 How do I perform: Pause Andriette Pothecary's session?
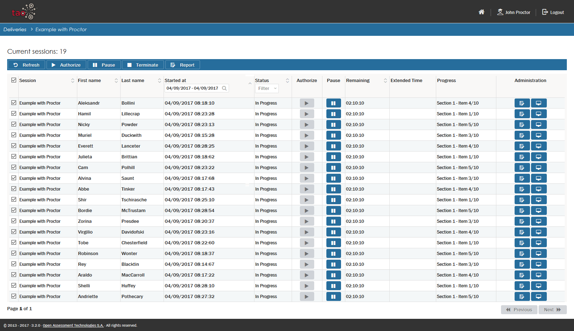pos(334,297)
